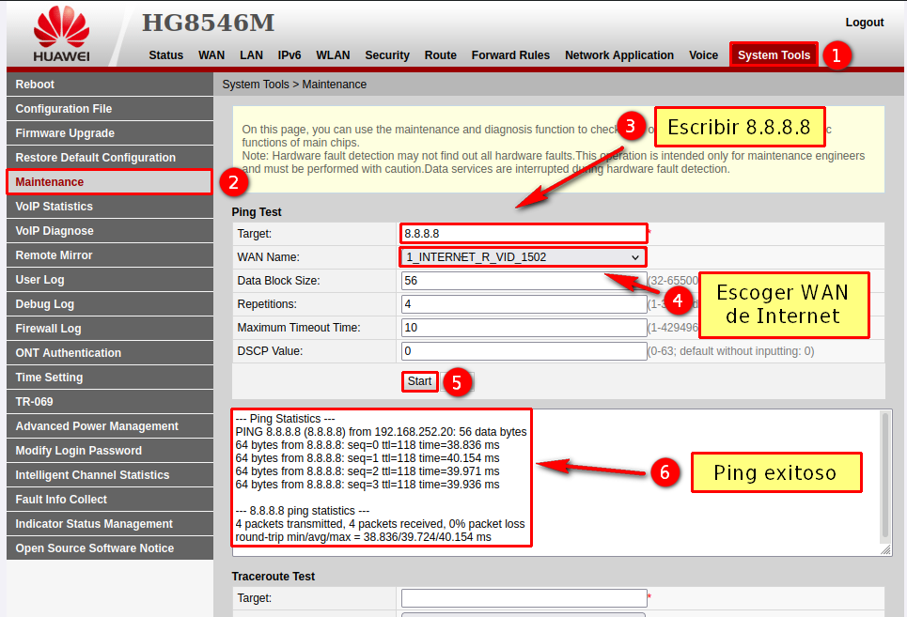
Task: Click the Repetitions input field
Action: coord(523,304)
